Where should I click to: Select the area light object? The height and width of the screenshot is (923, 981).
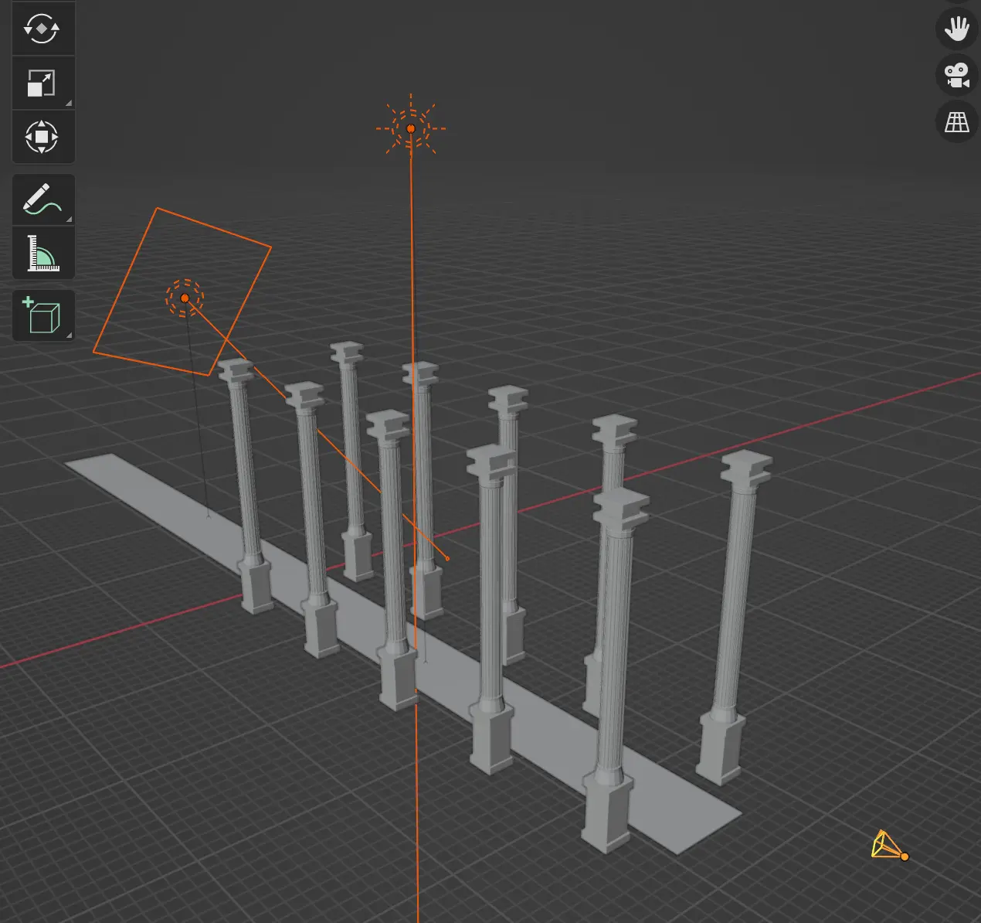coord(185,298)
